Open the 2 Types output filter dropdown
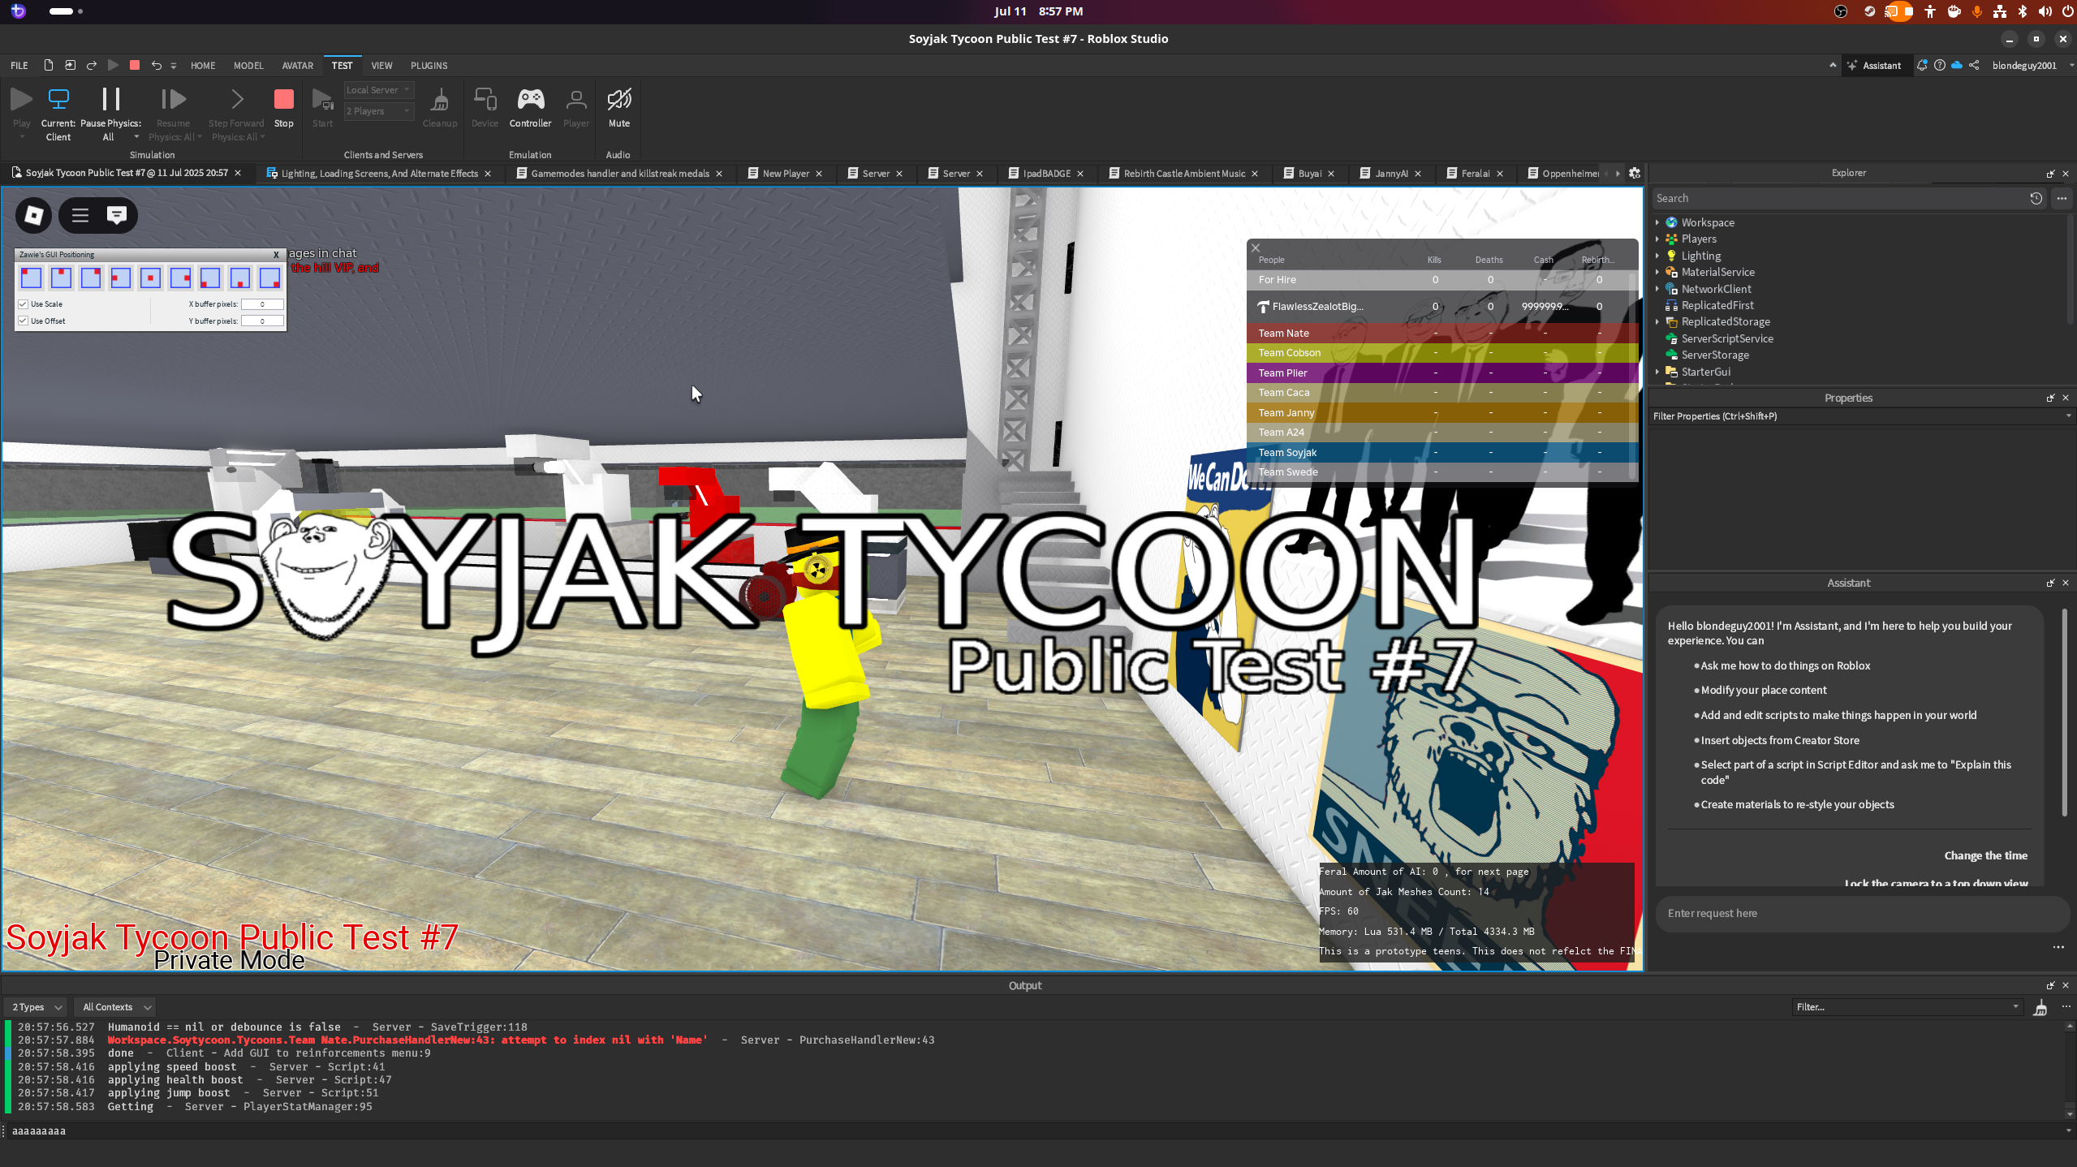This screenshot has height=1167, width=2077. click(x=36, y=1007)
